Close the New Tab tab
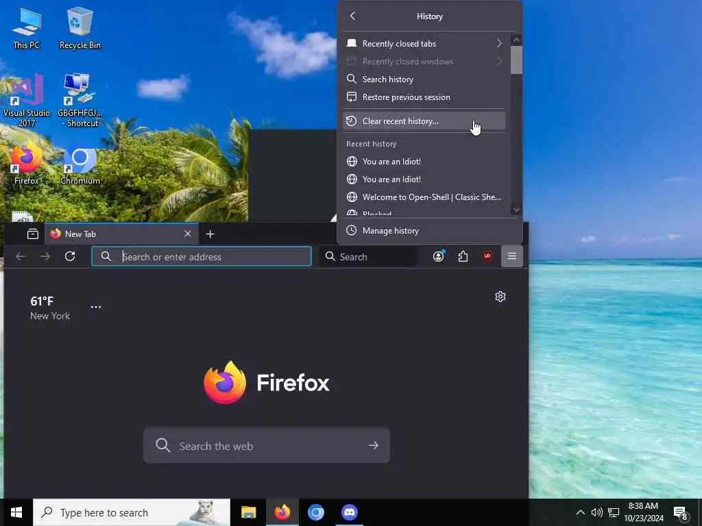Screen dimensions: 702x526 pyautogui.click(x=188, y=234)
